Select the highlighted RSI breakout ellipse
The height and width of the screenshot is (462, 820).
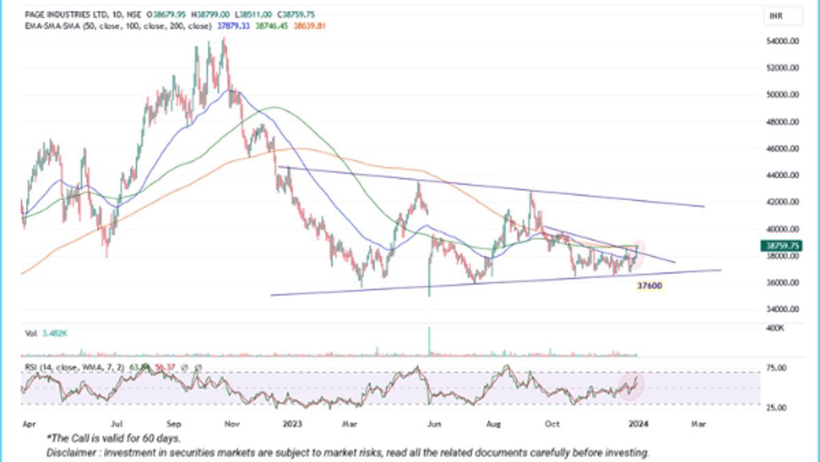(x=631, y=386)
